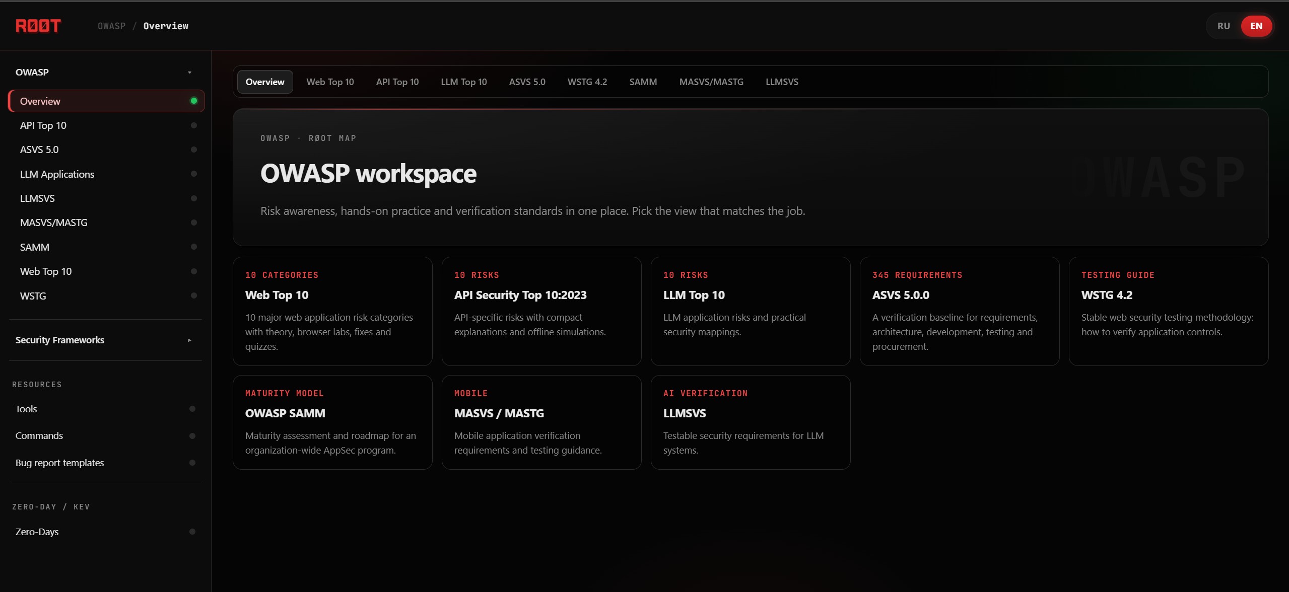Viewport: 1289px width, 592px height.
Task: Select the Overview tab
Action: click(x=265, y=82)
